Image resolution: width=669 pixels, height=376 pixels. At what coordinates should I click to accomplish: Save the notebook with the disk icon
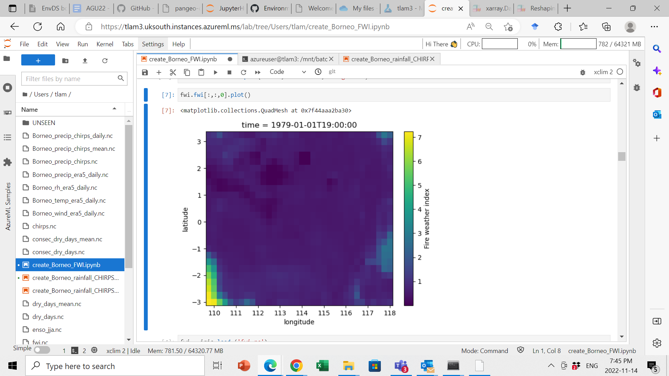(x=145, y=72)
